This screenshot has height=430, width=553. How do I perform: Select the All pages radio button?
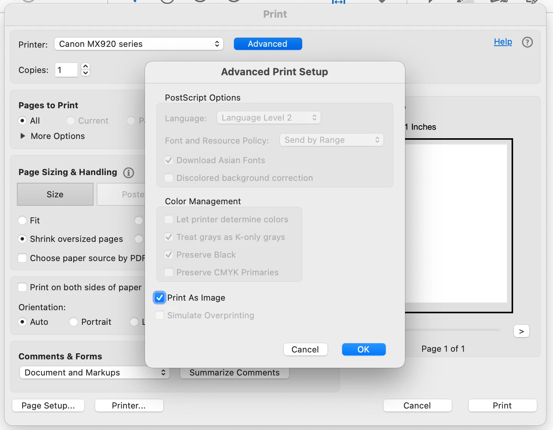pyautogui.click(x=22, y=121)
